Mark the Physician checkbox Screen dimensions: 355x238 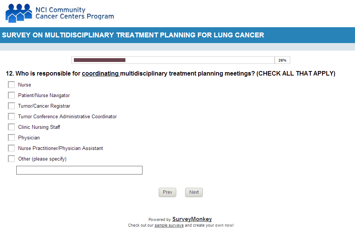click(11, 138)
